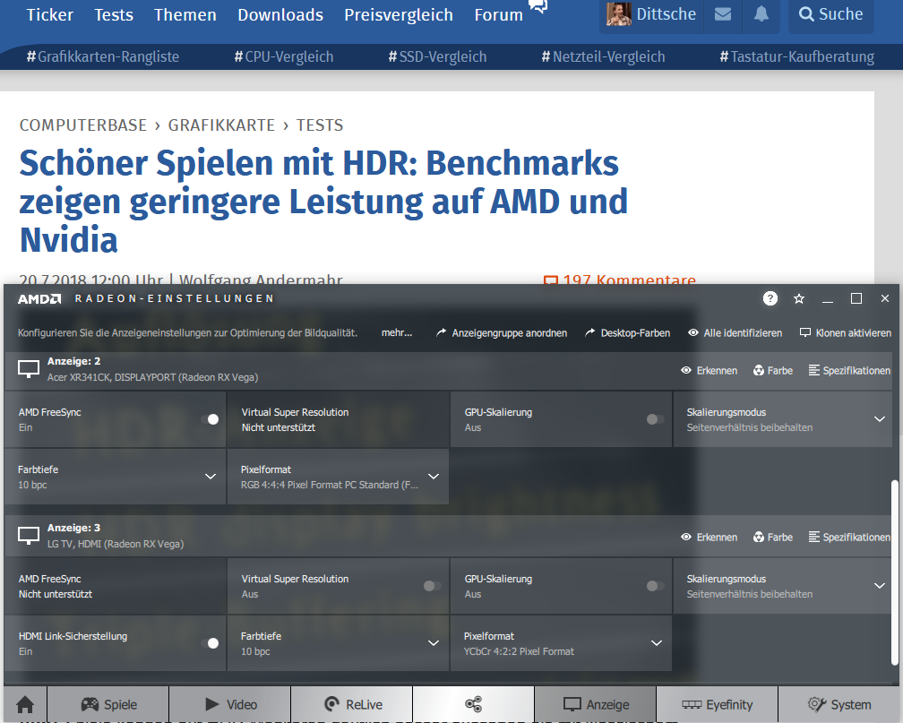Toggle GPU-Skalierung for Anzeige 3
The image size is (903, 723).
tap(655, 586)
